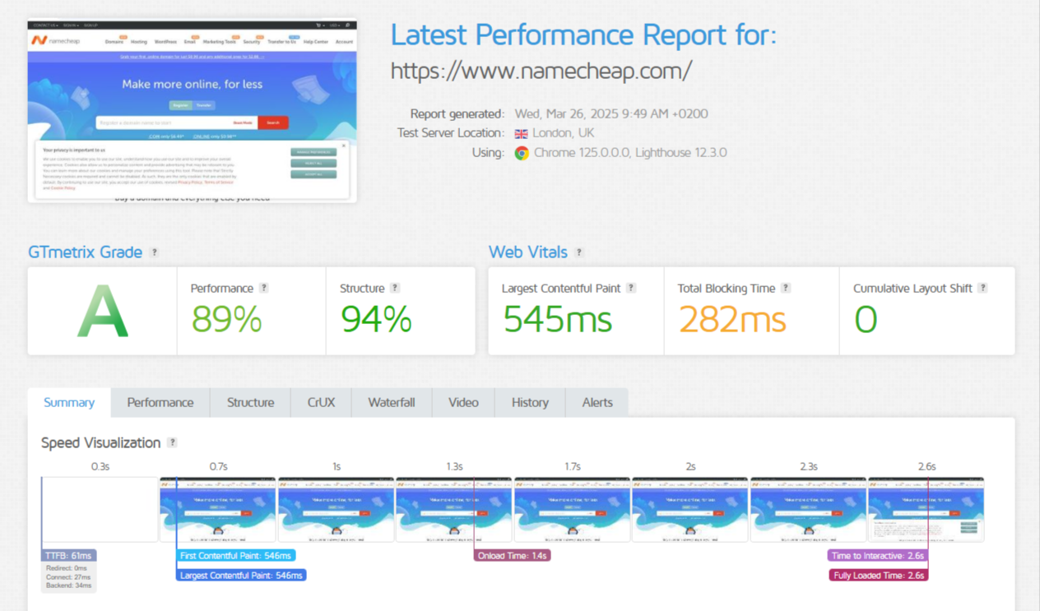Click the London, UK location text
The image size is (1040, 611).
tap(564, 133)
